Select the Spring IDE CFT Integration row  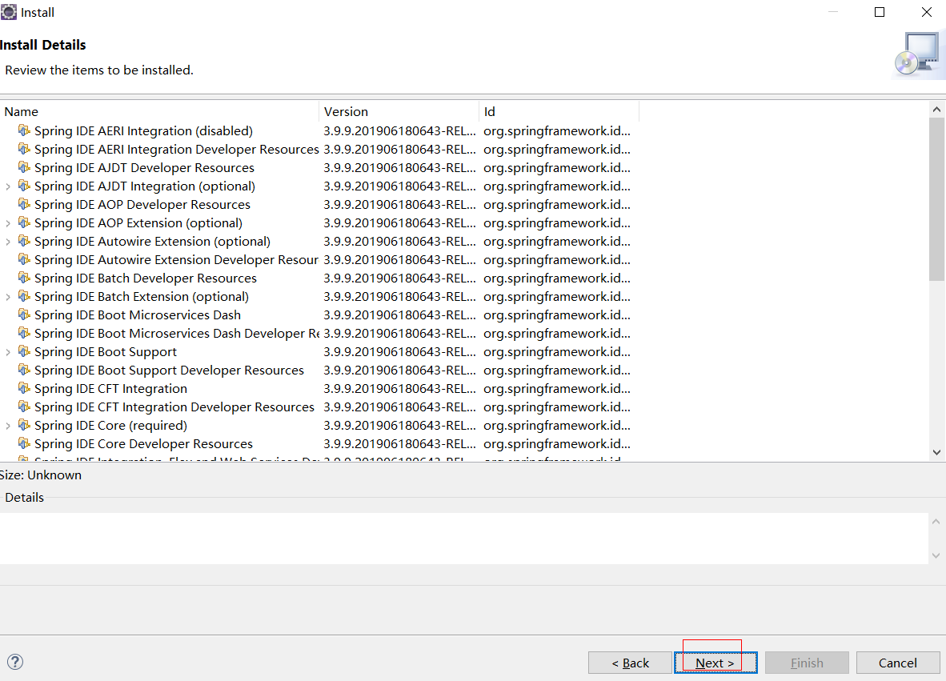tap(319, 388)
